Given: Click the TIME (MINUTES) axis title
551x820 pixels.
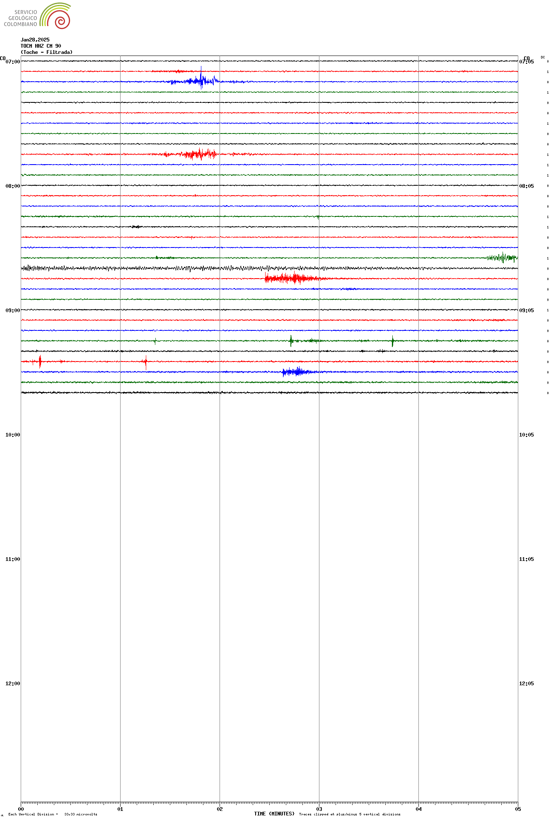Looking at the screenshot, I should 274,814.
